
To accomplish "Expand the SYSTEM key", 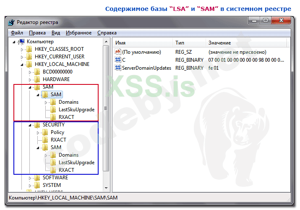I will tap(30, 186).
